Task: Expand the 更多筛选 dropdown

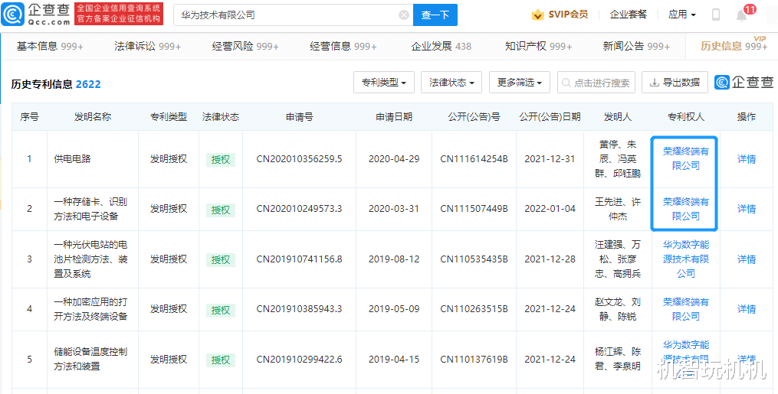Action: (x=520, y=83)
